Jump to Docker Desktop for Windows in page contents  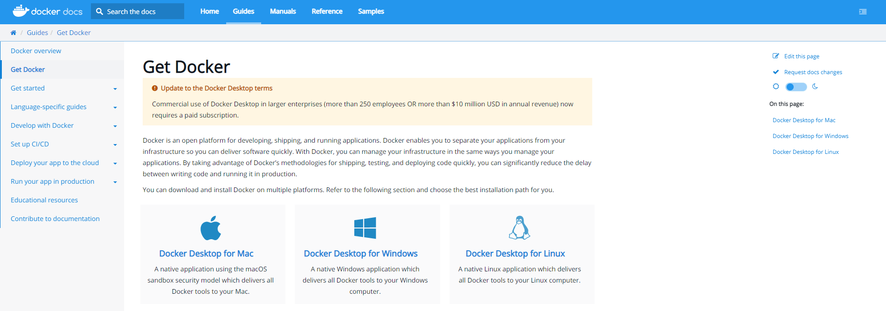tap(810, 136)
